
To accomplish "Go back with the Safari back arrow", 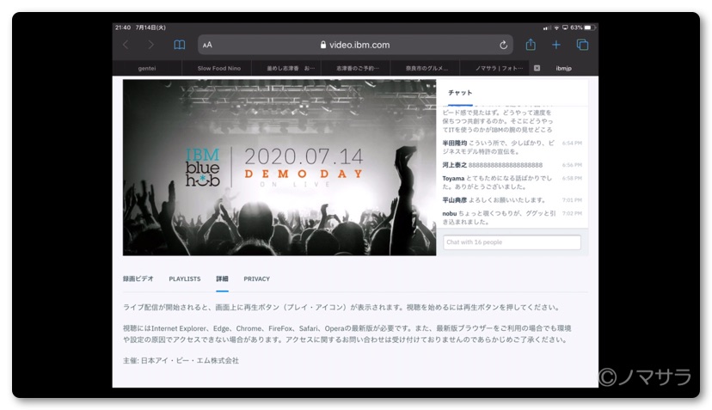I will 126,45.
